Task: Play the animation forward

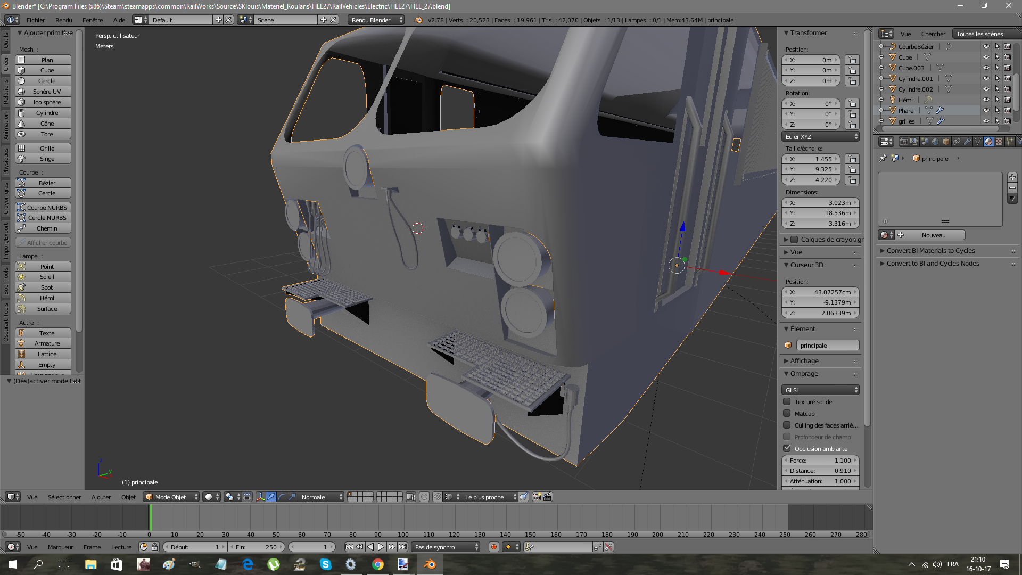Action: click(x=381, y=547)
